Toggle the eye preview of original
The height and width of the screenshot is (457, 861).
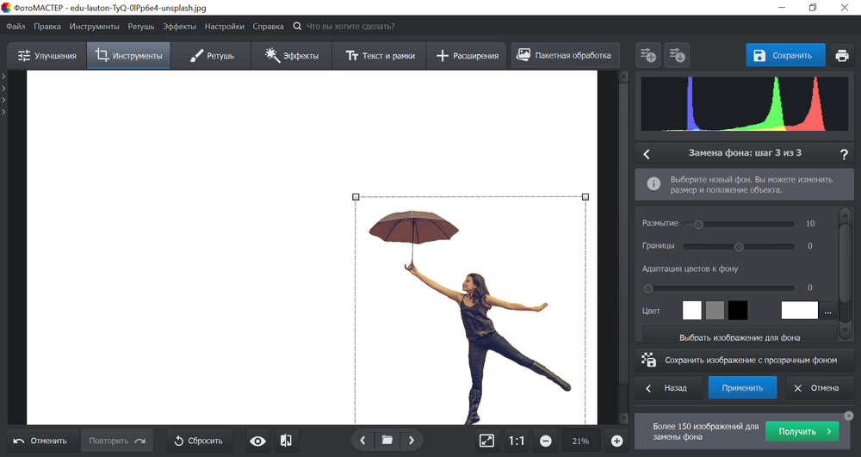(x=257, y=441)
